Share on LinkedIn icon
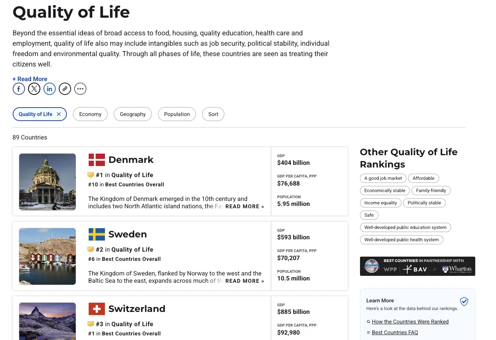Image resolution: width=496 pixels, height=340 pixels. pos(50,89)
